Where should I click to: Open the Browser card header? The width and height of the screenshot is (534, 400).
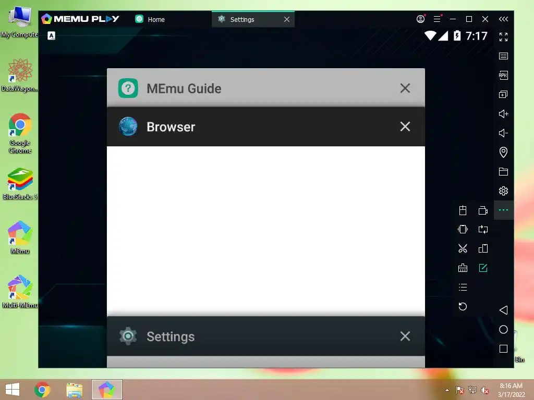[265, 127]
